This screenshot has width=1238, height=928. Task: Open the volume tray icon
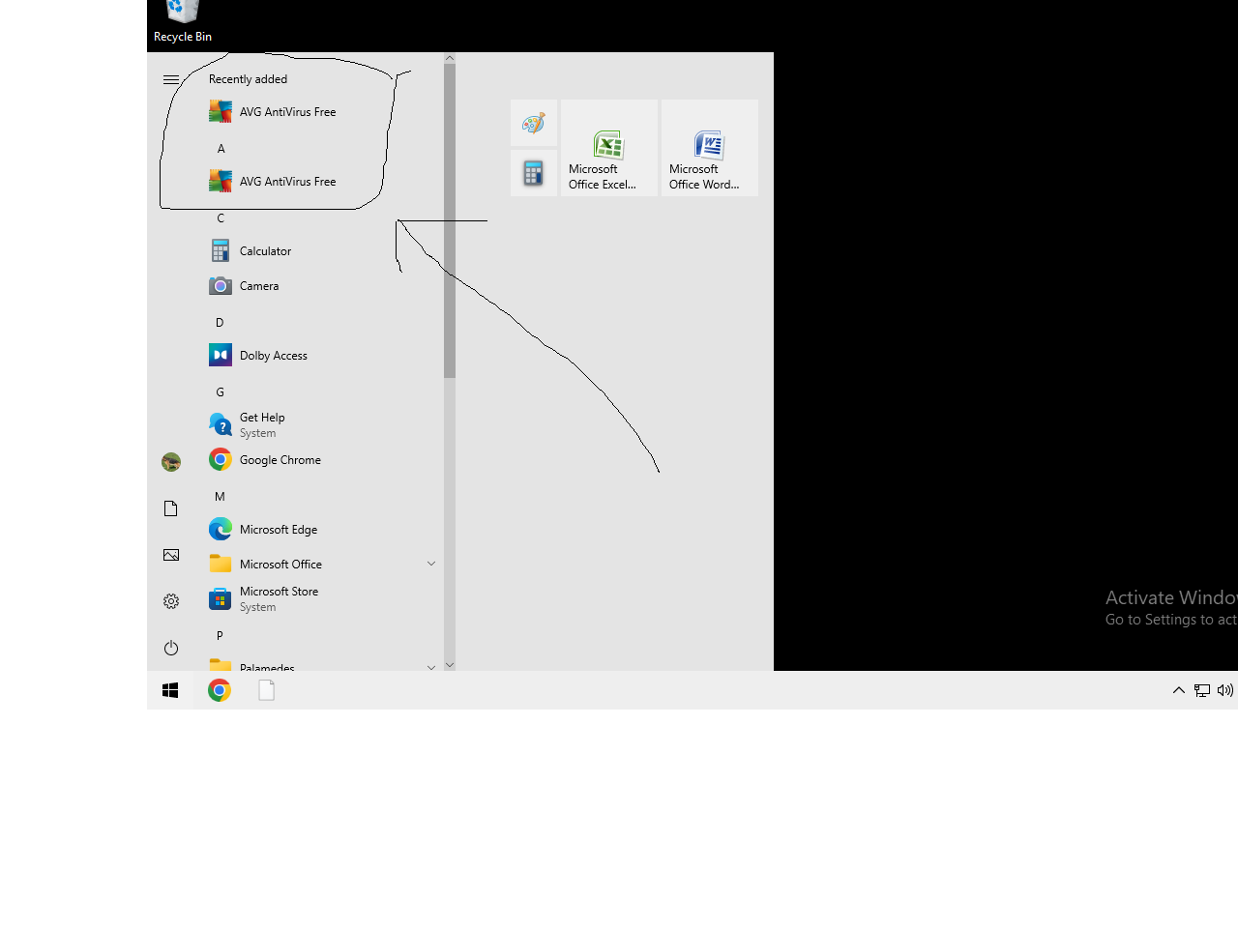click(x=1225, y=690)
